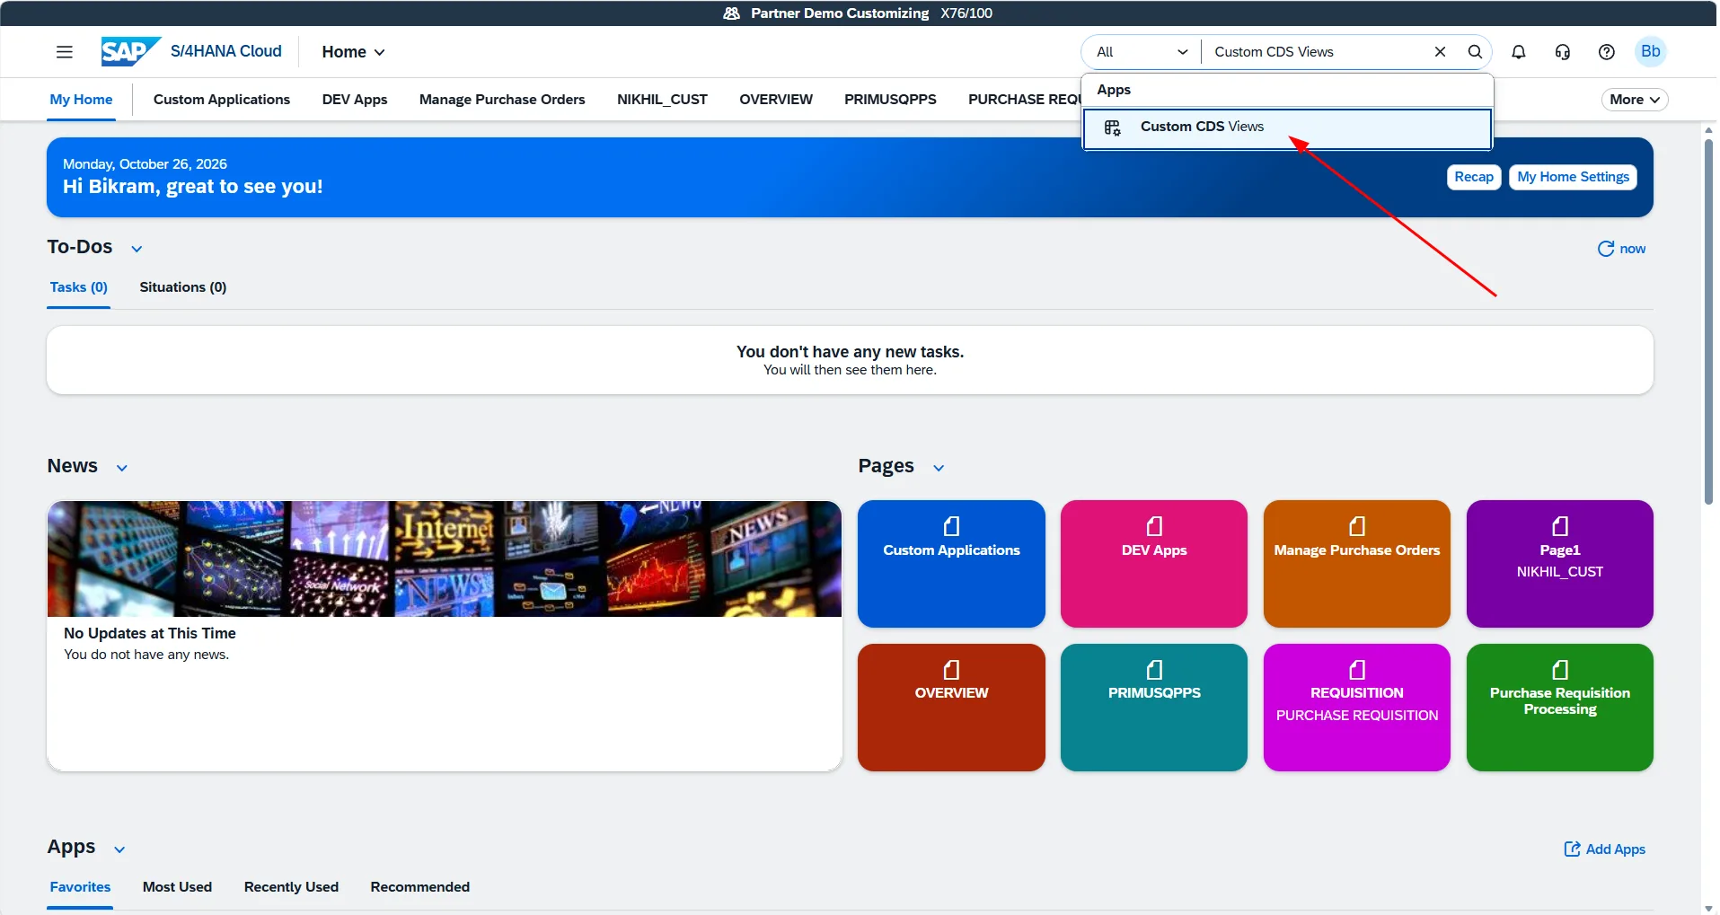Open the REQUISITIION page tile
The height and width of the screenshot is (915, 1720).
(1357, 708)
